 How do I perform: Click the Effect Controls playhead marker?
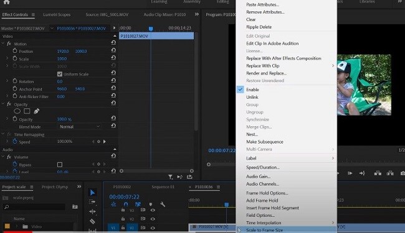pos(151,29)
